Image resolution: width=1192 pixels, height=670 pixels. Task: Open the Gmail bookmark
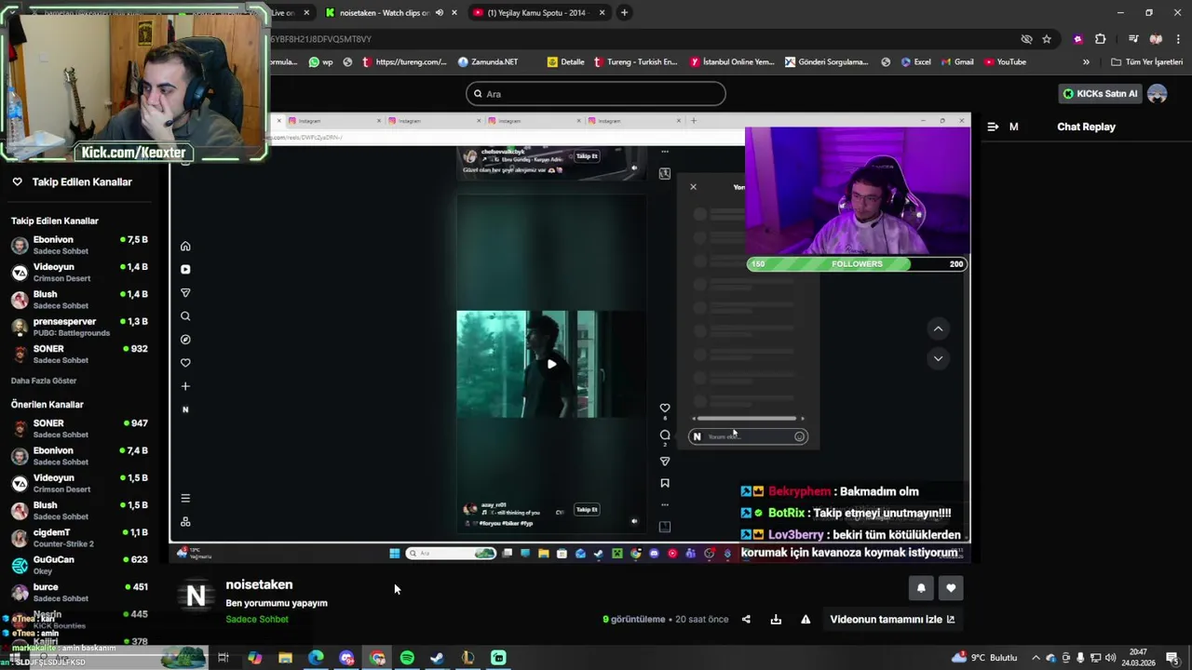tap(956, 61)
